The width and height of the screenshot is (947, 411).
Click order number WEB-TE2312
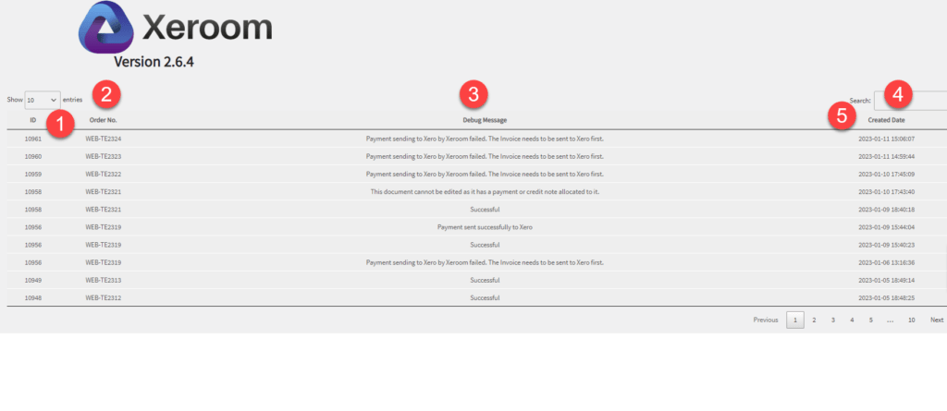click(104, 297)
